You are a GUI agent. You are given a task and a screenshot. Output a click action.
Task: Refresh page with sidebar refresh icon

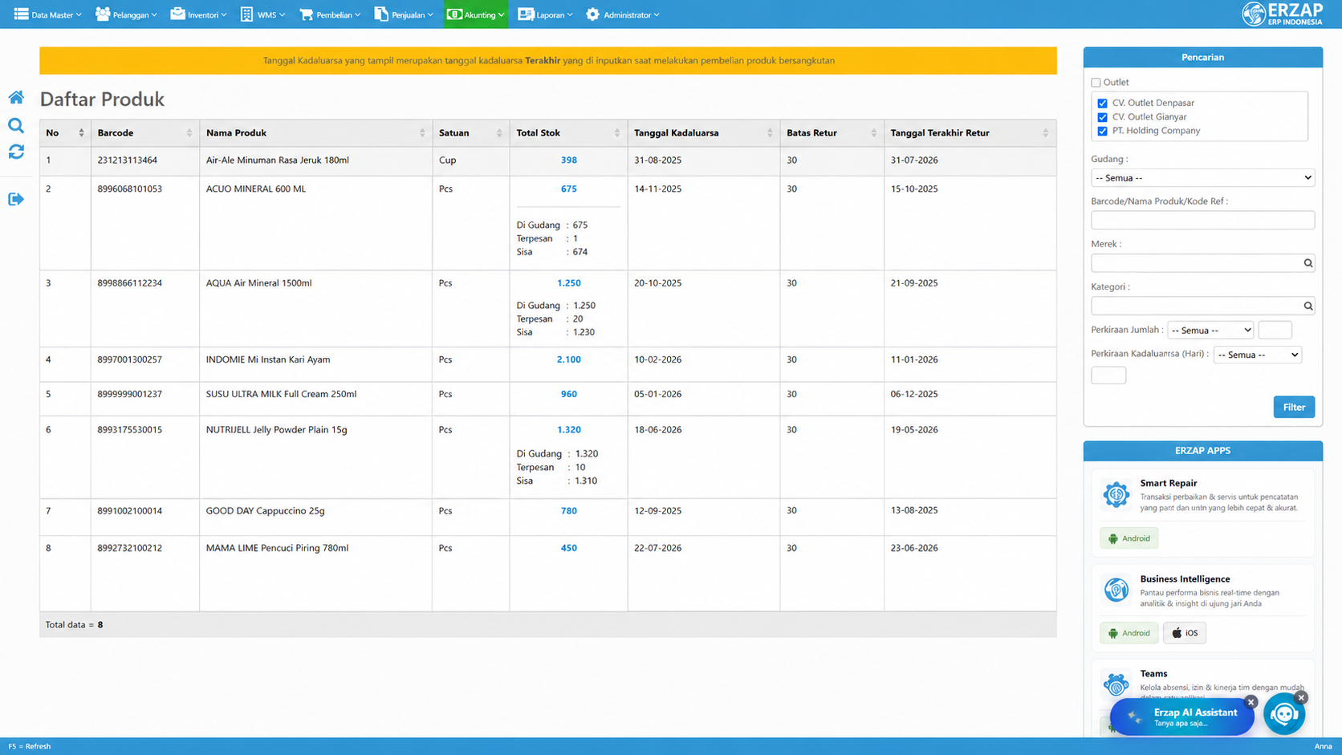click(16, 152)
